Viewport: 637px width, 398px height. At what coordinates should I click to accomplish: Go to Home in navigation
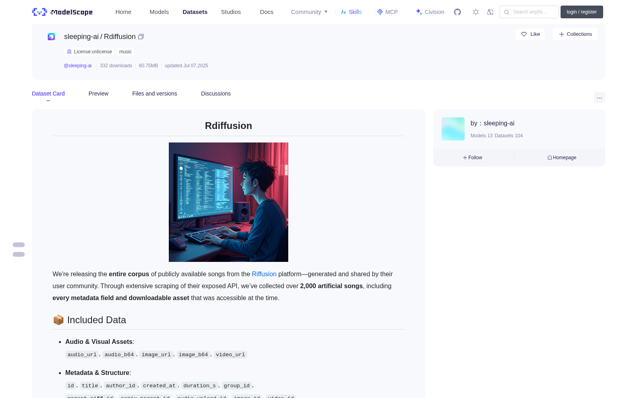coord(123,12)
